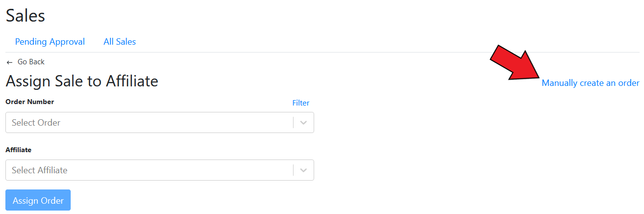Switch to the Pending Approval tab
The image size is (644, 214).
click(x=50, y=42)
